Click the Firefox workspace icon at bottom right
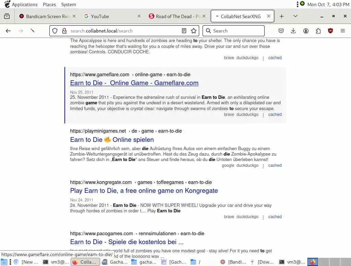The width and height of the screenshot is (351, 266). point(313,262)
